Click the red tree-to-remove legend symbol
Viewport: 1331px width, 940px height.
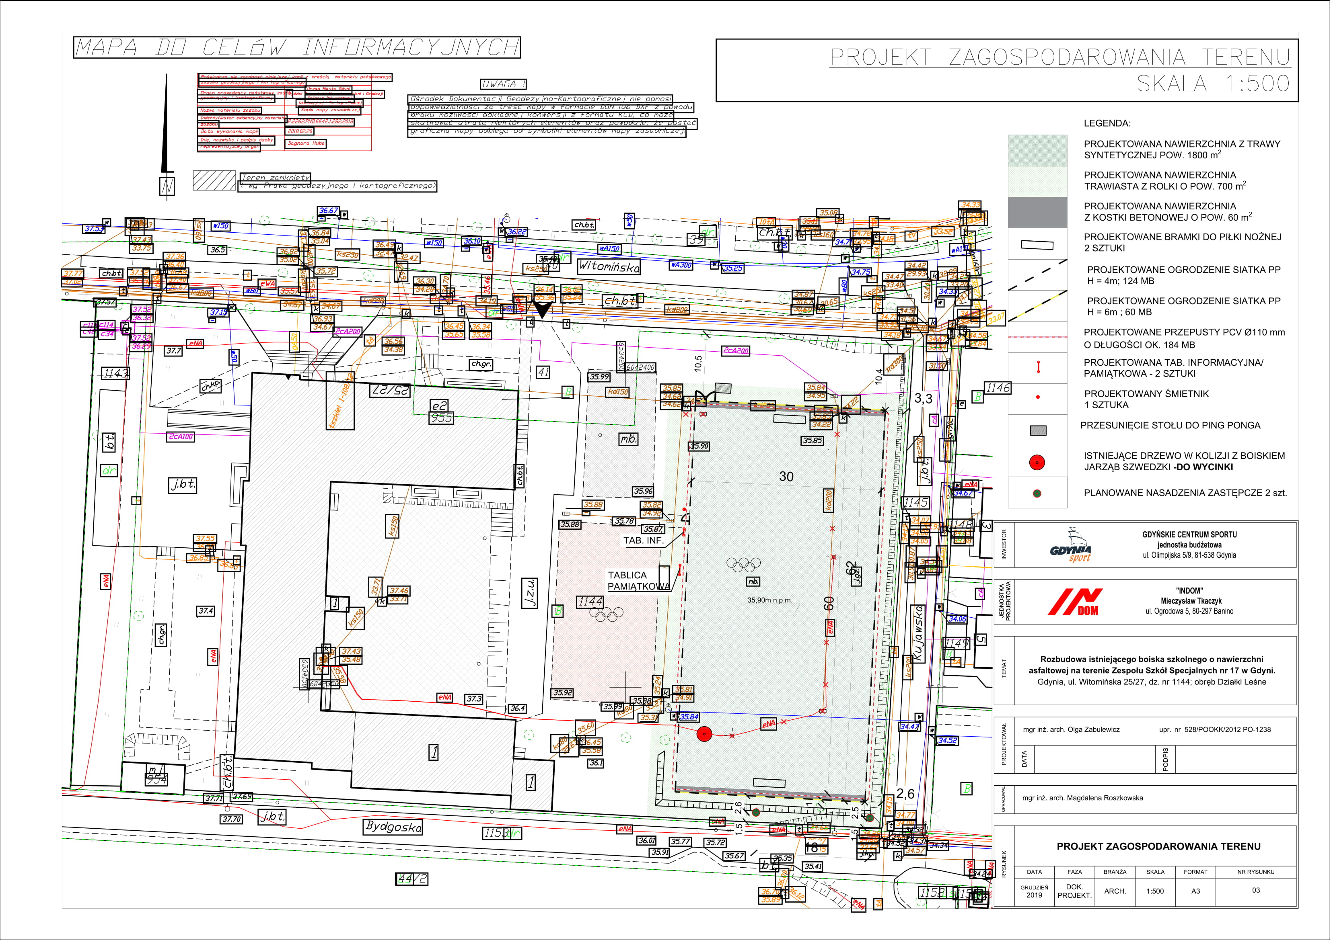[1037, 462]
